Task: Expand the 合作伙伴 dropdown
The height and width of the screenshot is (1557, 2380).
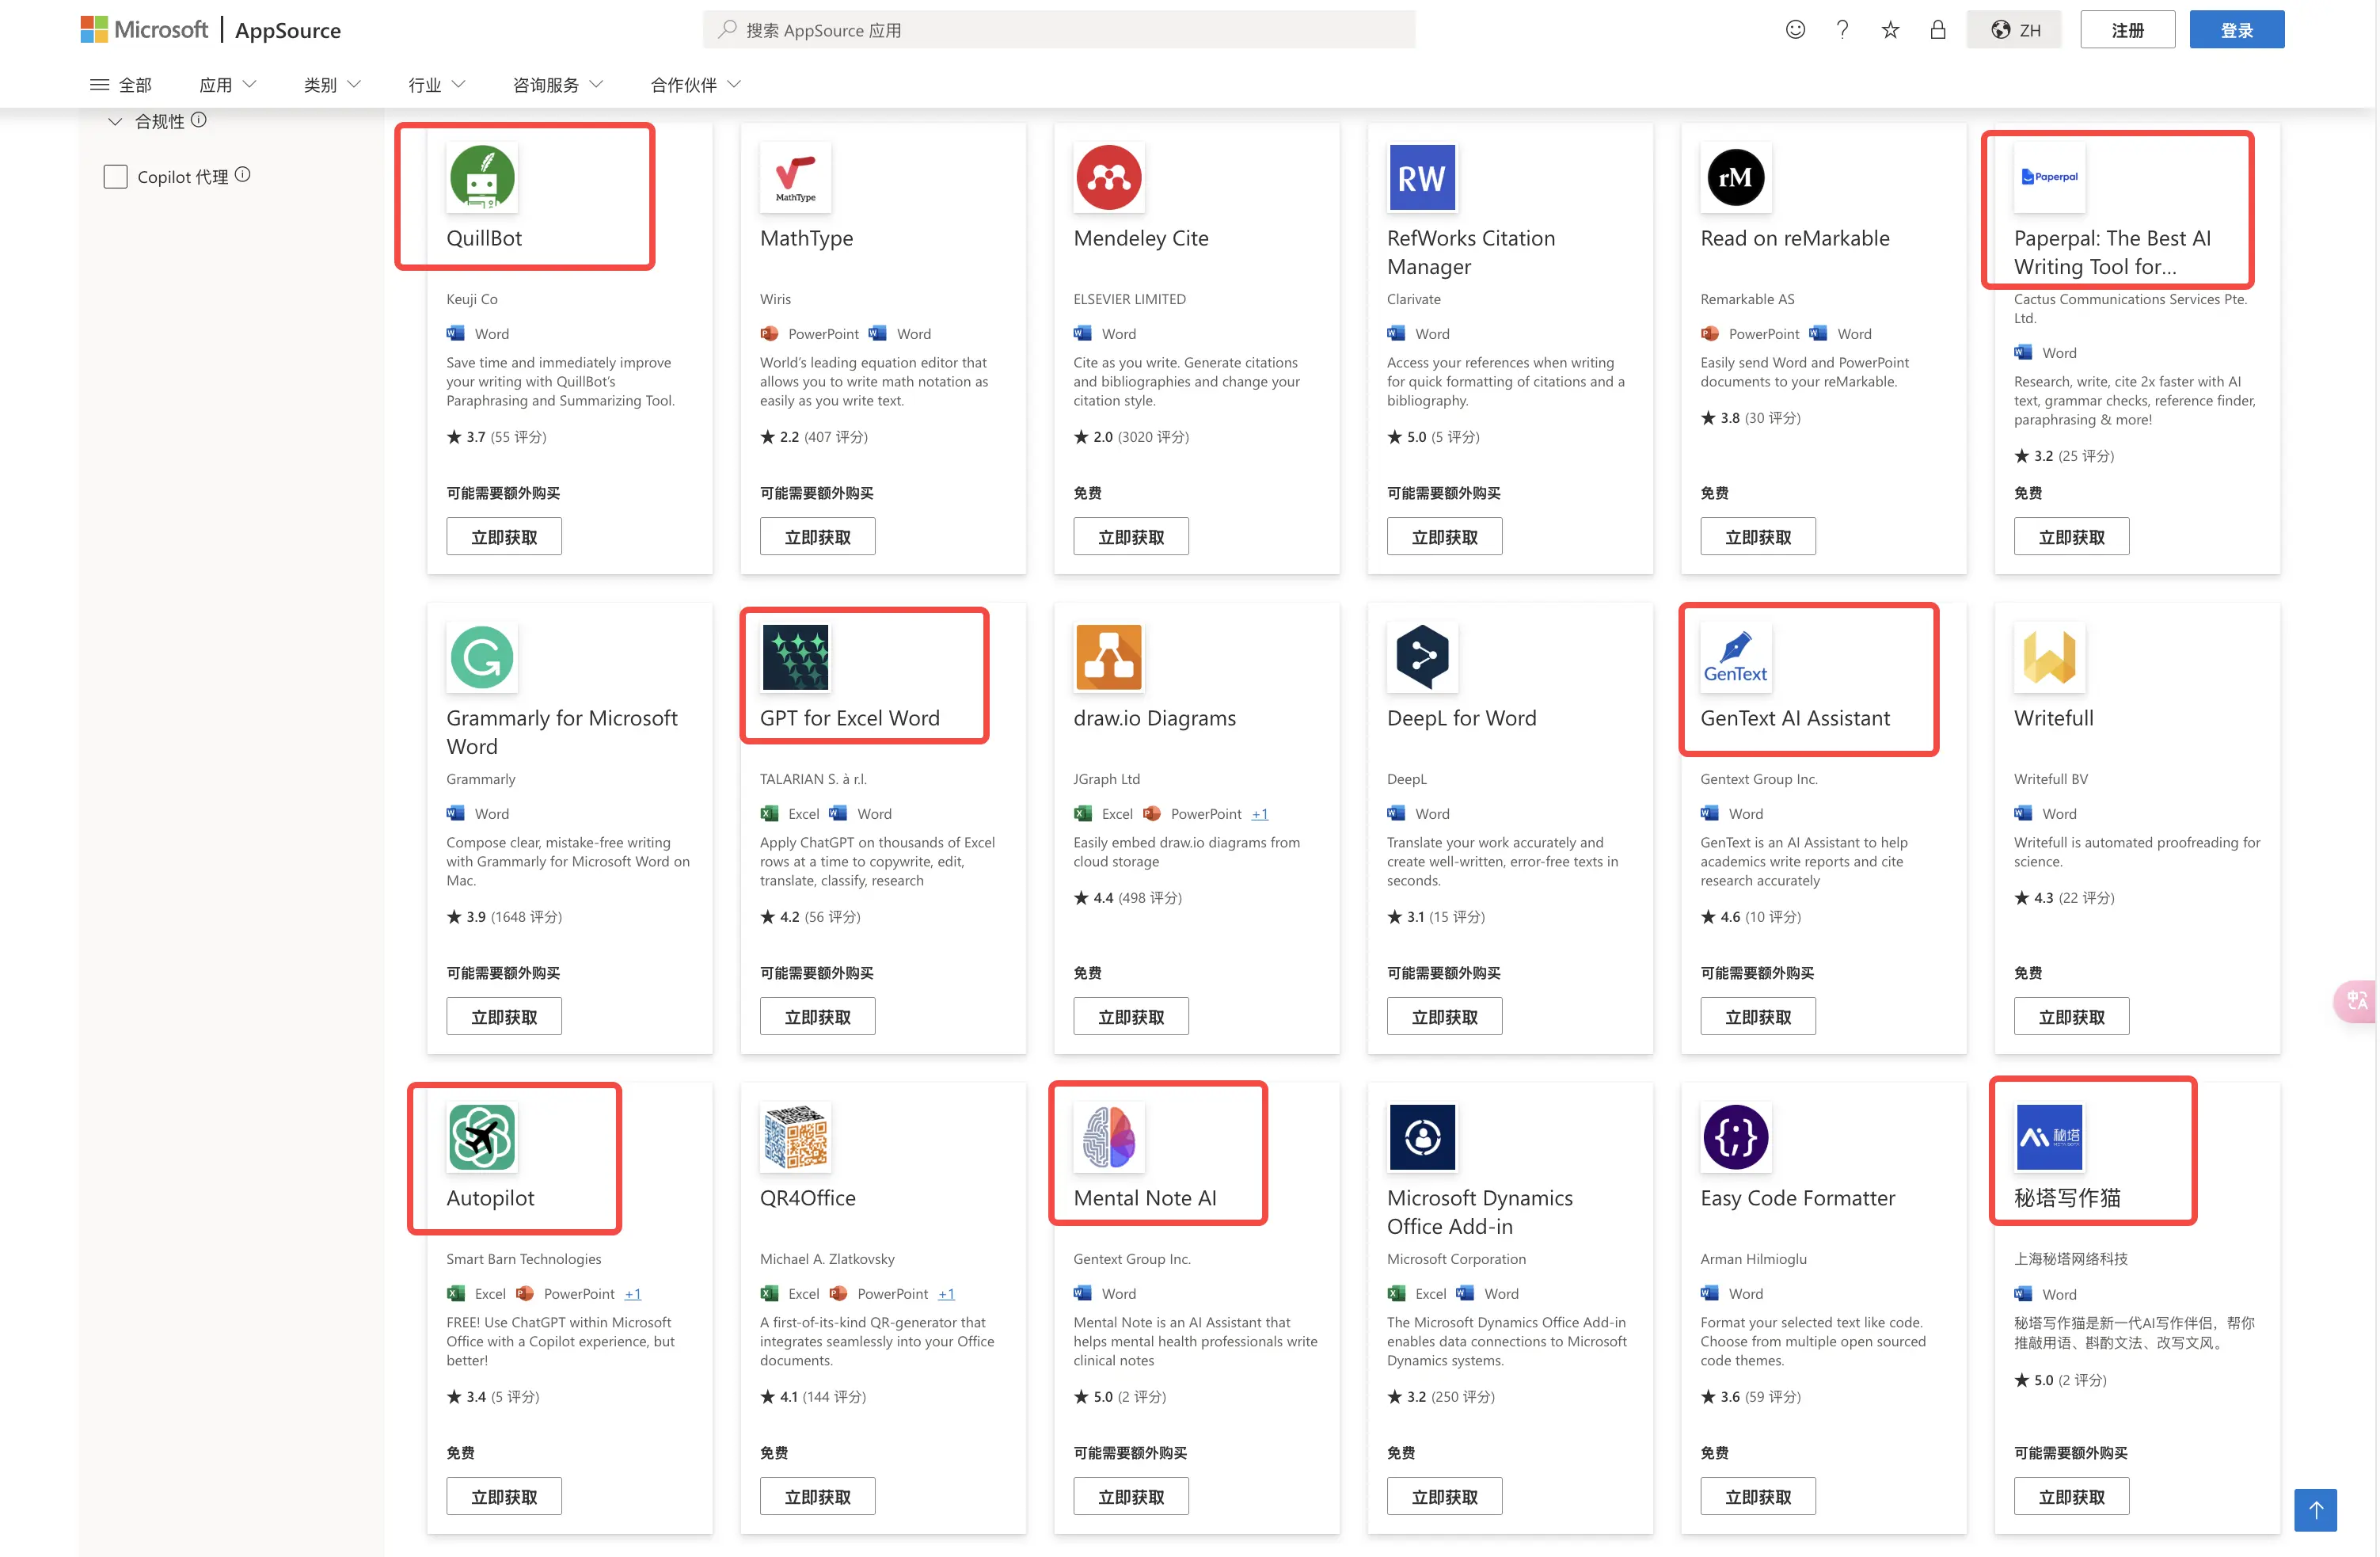Action: tap(695, 85)
